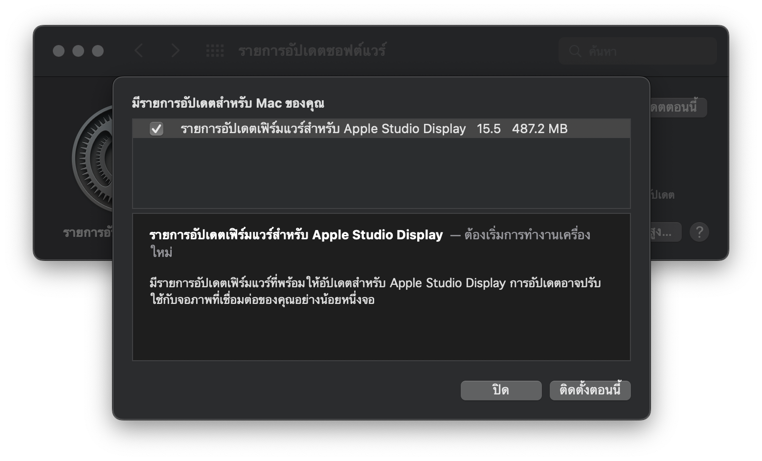
Task: Open help with the question mark button
Action: (699, 231)
